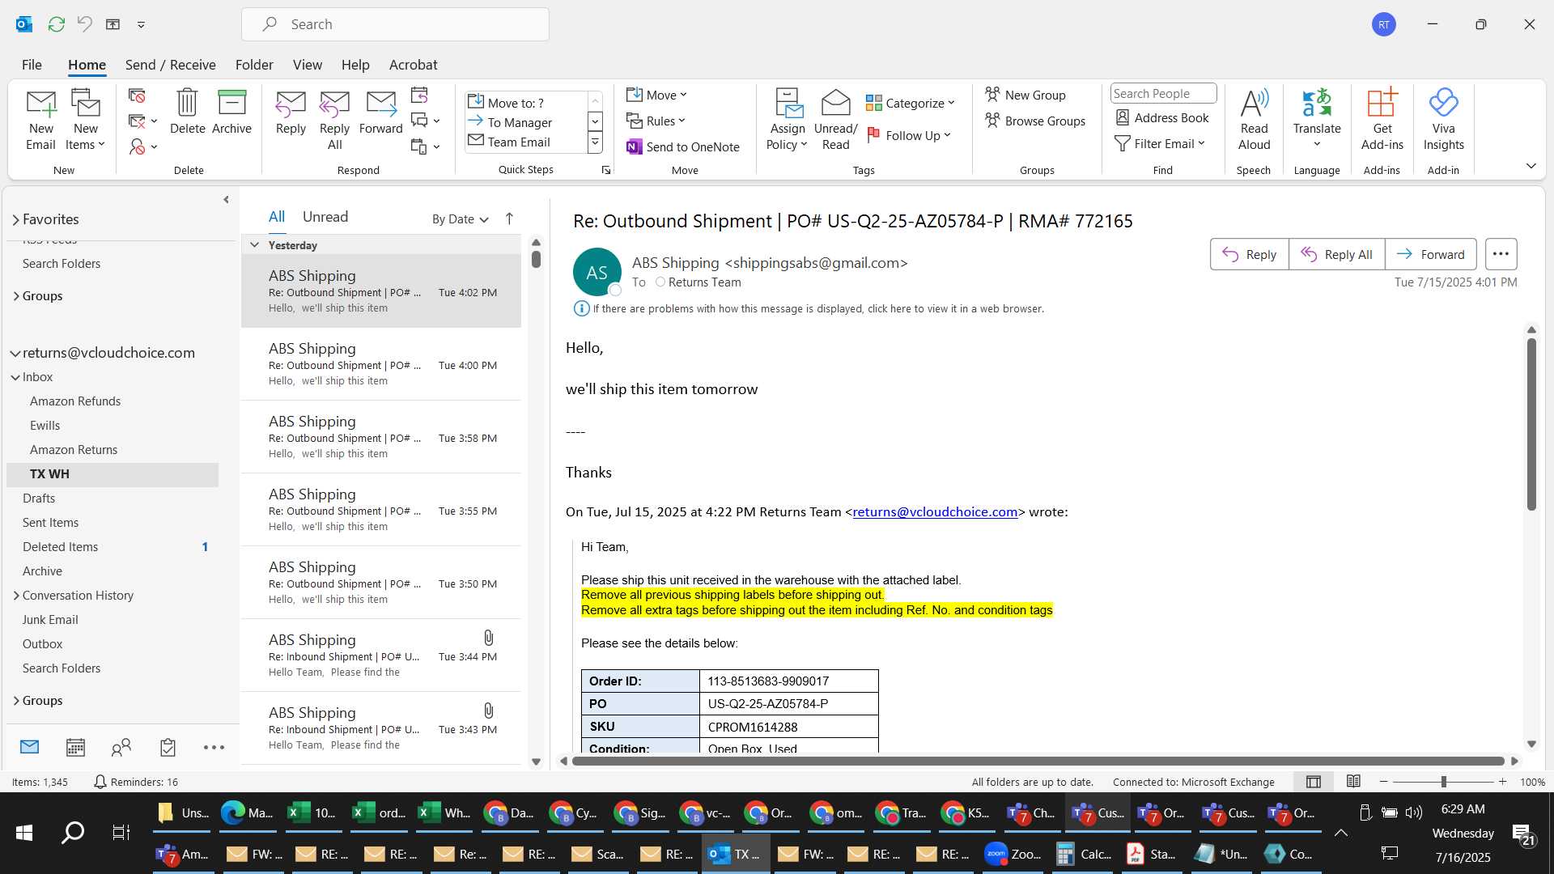Open the Rules dropdown
This screenshot has height=874, width=1554.
pyautogui.click(x=656, y=121)
